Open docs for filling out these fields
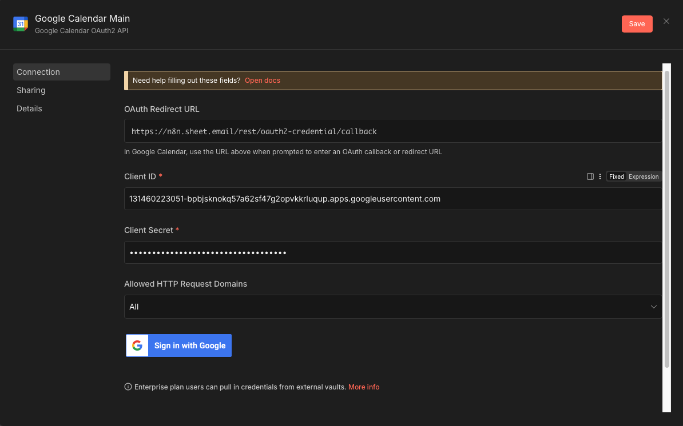This screenshot has width=683, height=426. tap(263, 80)
